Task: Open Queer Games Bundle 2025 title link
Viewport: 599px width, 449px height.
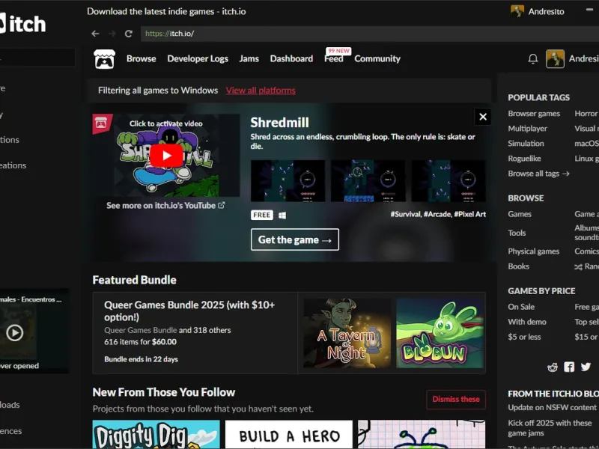Action: click(189, 311)
